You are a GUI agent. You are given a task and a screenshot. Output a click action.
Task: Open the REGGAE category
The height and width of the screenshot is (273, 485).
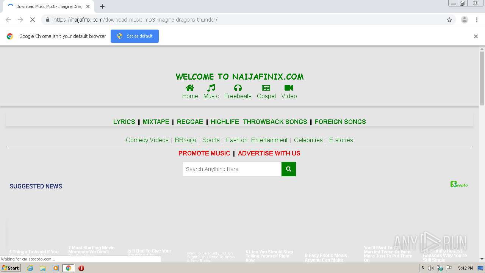(190, 122)
